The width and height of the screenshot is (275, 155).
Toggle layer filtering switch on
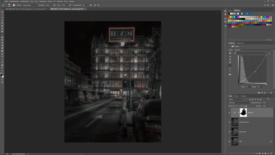coord(268,99)
